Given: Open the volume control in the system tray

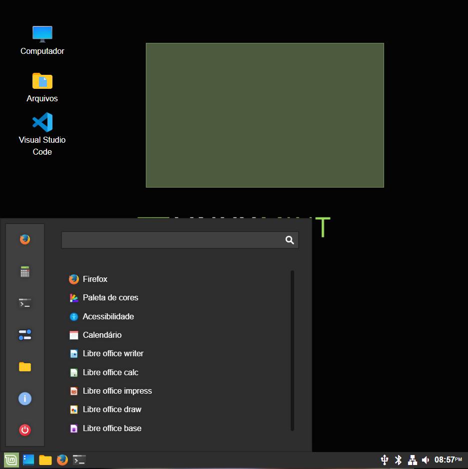Looking at the screenshot, I should [426, 460].
